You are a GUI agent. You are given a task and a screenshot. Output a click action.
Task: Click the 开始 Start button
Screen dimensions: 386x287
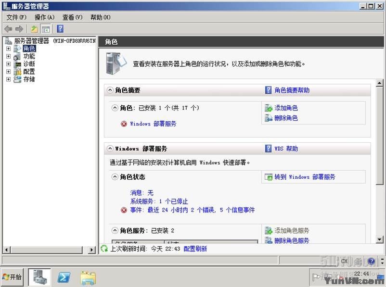point(12,277)
